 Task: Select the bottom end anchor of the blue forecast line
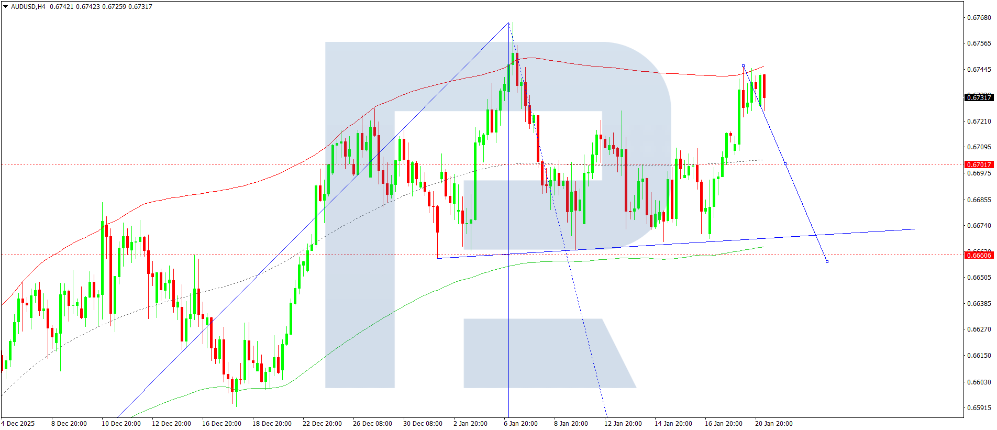(x=827, y=261)
